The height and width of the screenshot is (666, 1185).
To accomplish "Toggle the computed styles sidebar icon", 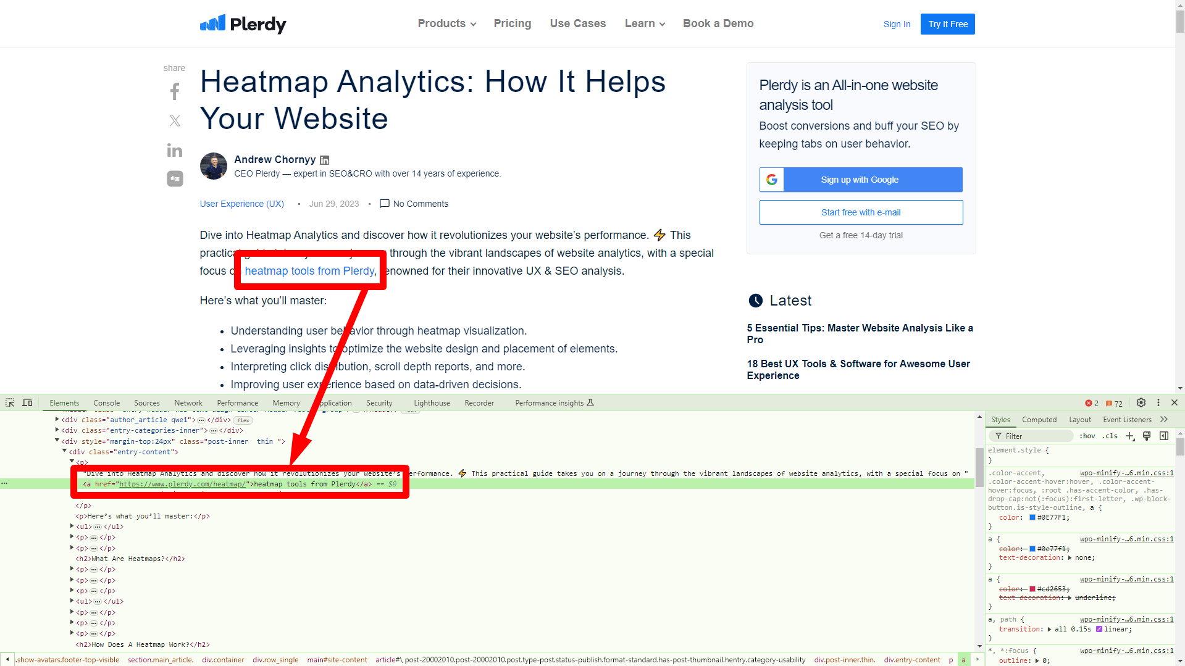I will tap(1164, 436).
